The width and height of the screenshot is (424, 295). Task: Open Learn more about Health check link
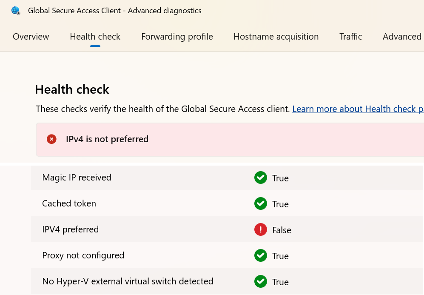tap(357, 109)
